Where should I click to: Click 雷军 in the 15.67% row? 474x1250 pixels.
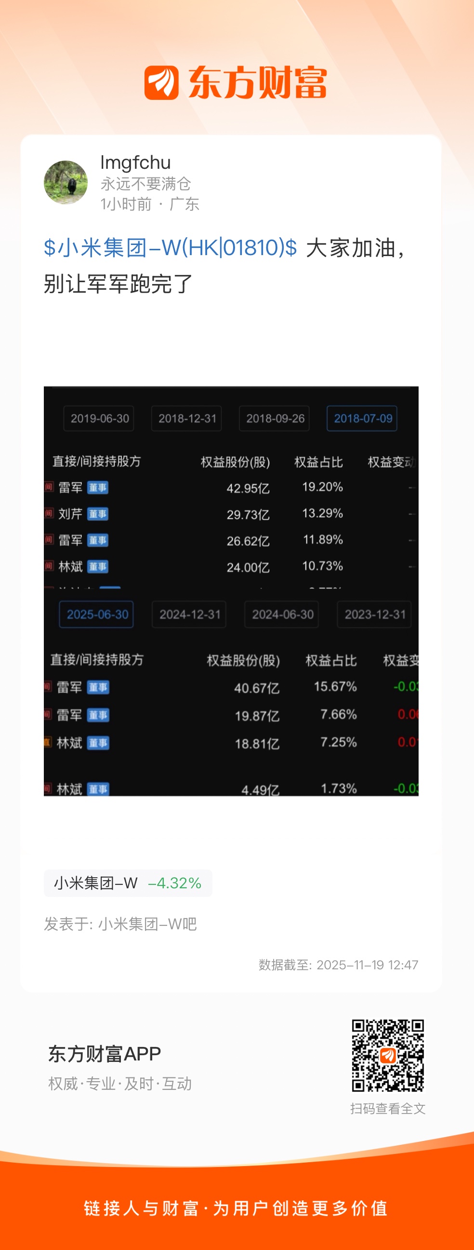pyautogui.click(x=69, y=687)
